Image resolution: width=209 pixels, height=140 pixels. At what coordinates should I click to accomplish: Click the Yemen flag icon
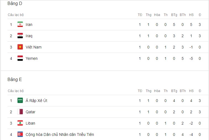pyautogui.click(x=20, y=58)
